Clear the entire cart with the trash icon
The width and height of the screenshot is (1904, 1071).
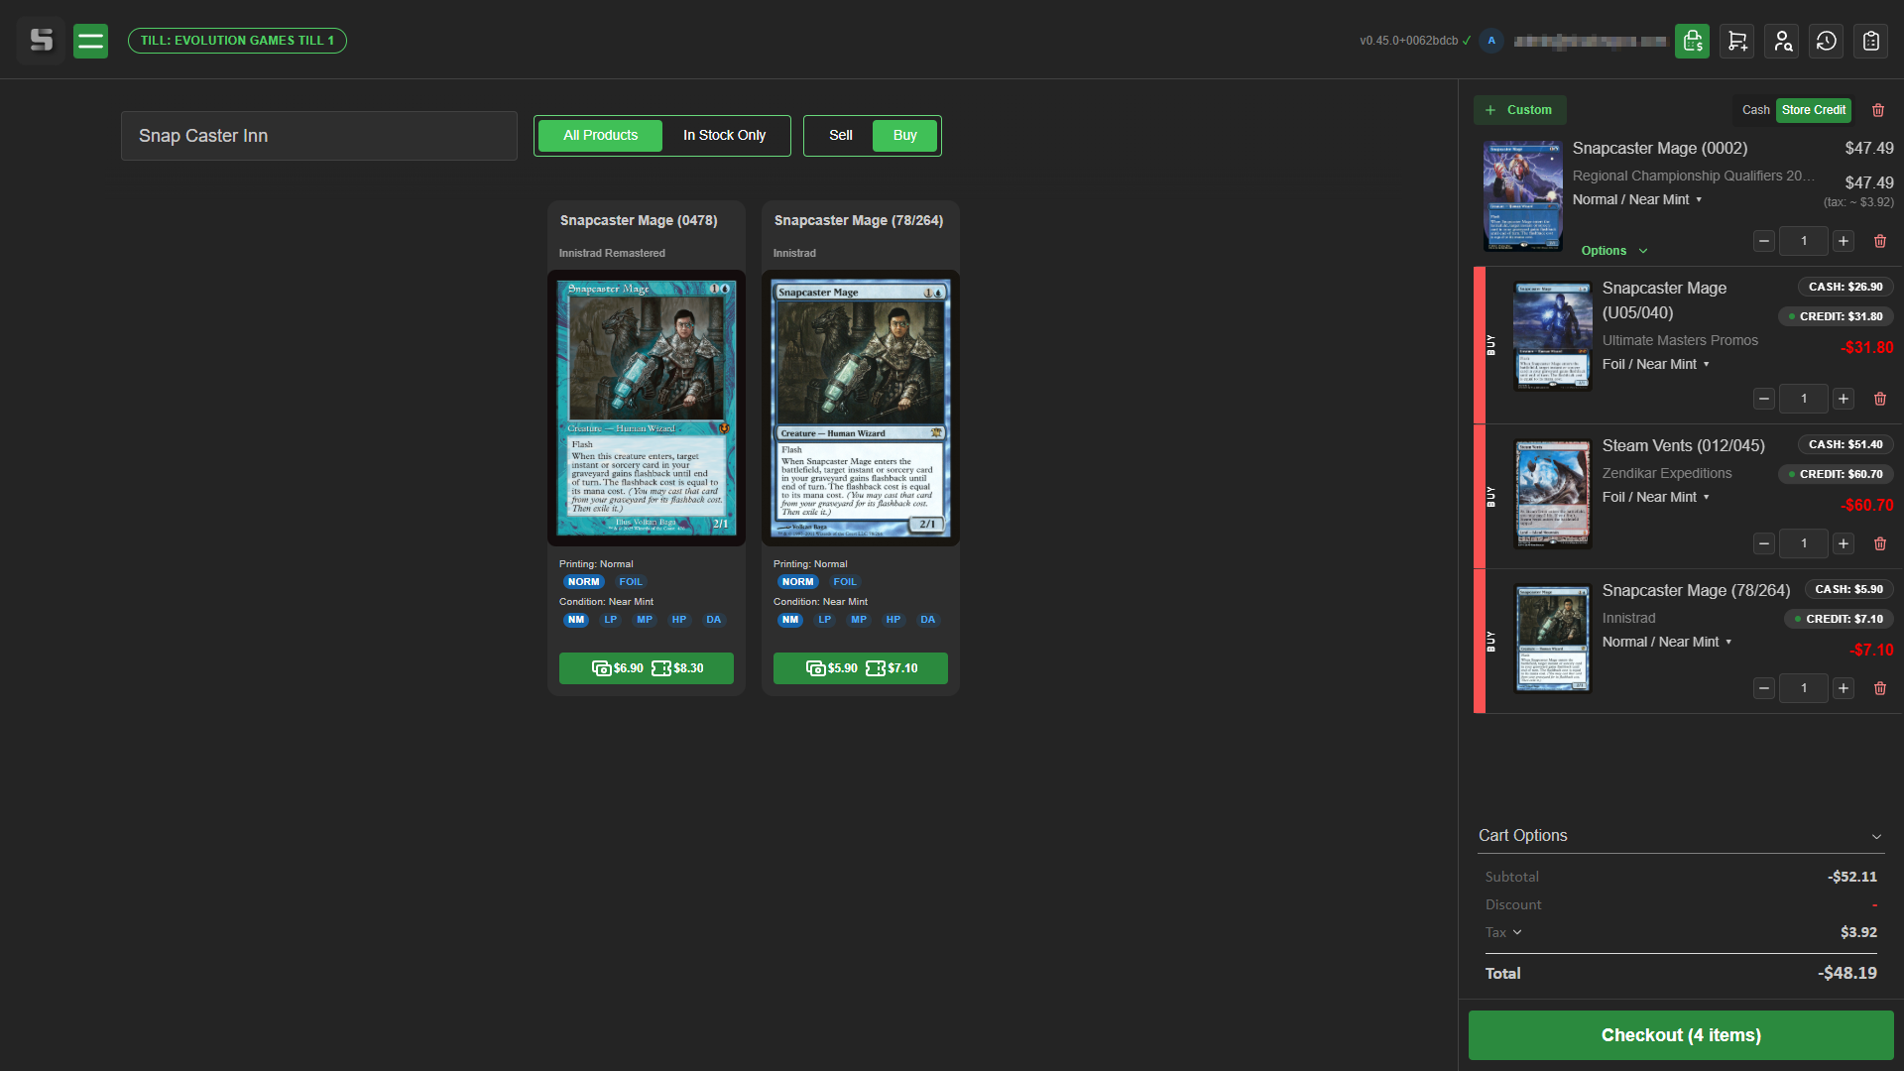pos(1877,110)
